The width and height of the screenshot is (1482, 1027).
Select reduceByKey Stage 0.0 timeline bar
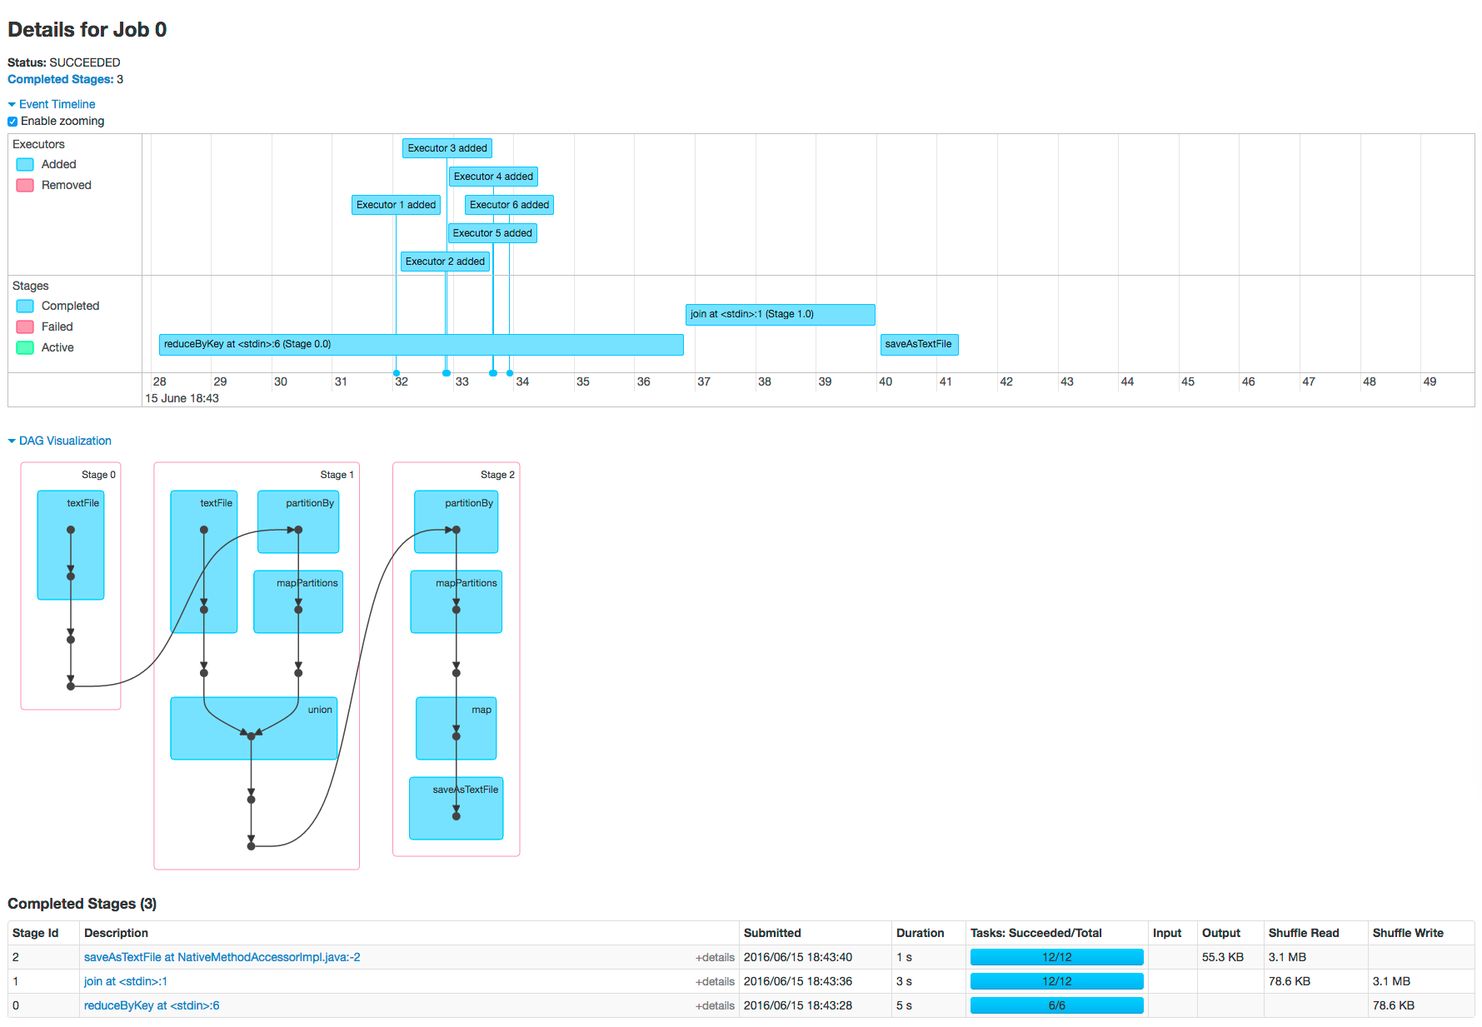pos(421,344)
